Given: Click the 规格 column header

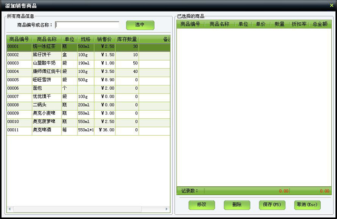Looking at the screenshot, I should click(x=85, y=39).
